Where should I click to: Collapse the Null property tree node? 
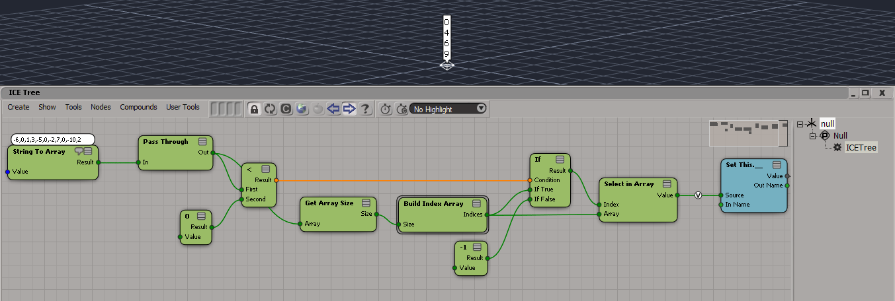click(x=812, y=136)
